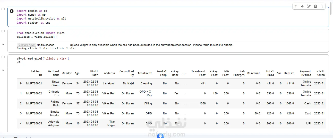Move the selected cell down
Viewport: 333px width, 138px height.
(x=302, y=6)
